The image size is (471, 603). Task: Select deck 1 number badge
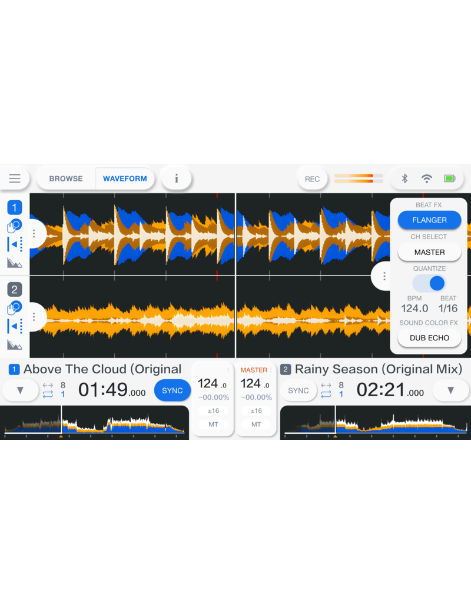click(x=14, y=207)
